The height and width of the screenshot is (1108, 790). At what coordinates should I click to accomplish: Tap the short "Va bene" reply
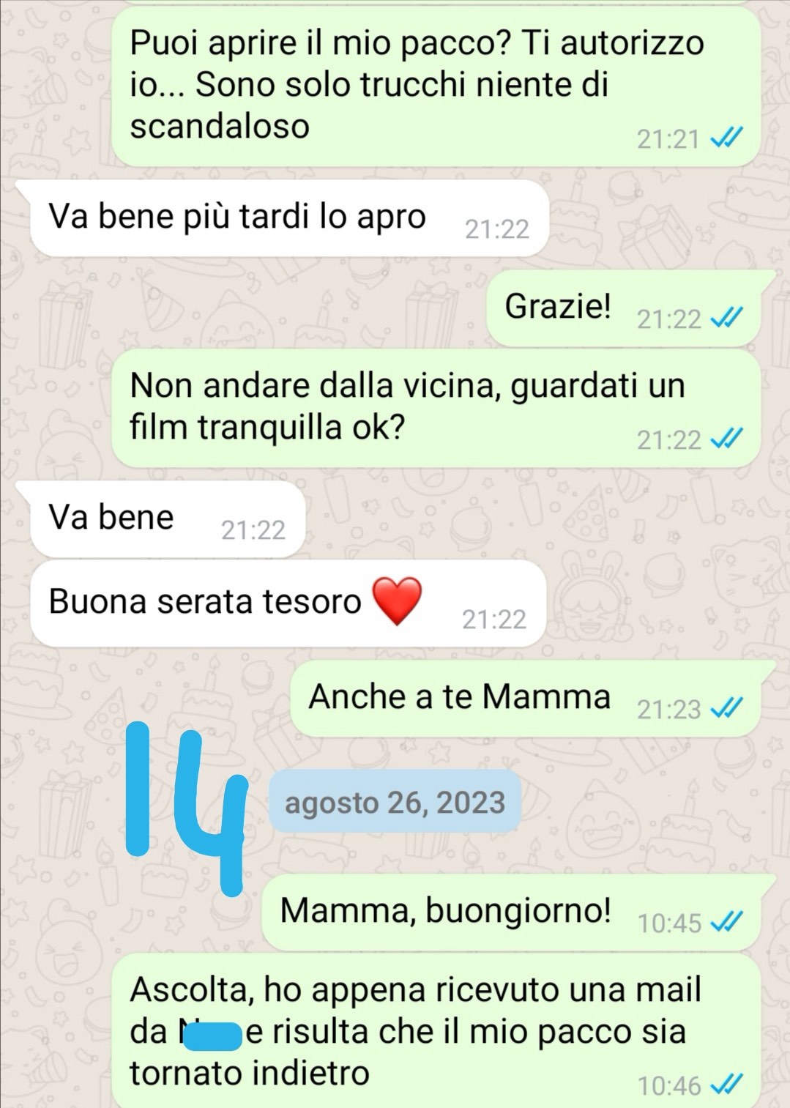coord(167,519)
